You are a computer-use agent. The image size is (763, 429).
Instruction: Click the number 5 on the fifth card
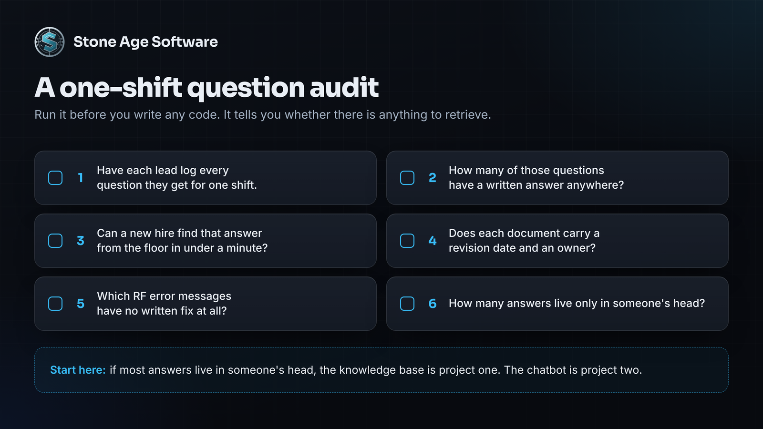(x=80, y=304)
